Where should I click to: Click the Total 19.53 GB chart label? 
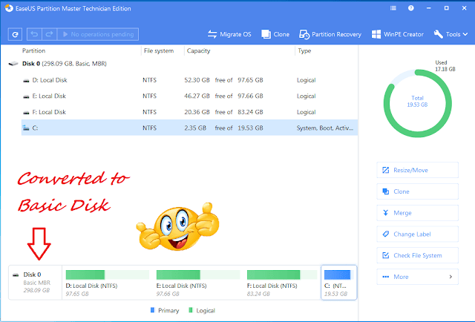coord(417,101)
